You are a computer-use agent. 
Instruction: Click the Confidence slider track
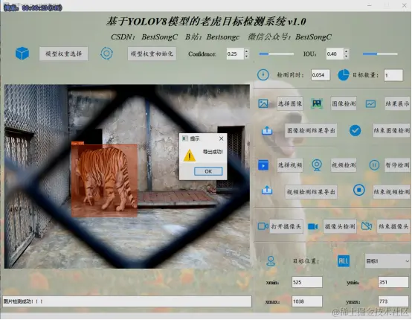(276, 54)
